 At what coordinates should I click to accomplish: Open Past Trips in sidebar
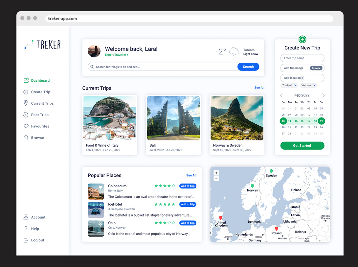(40, 115)
